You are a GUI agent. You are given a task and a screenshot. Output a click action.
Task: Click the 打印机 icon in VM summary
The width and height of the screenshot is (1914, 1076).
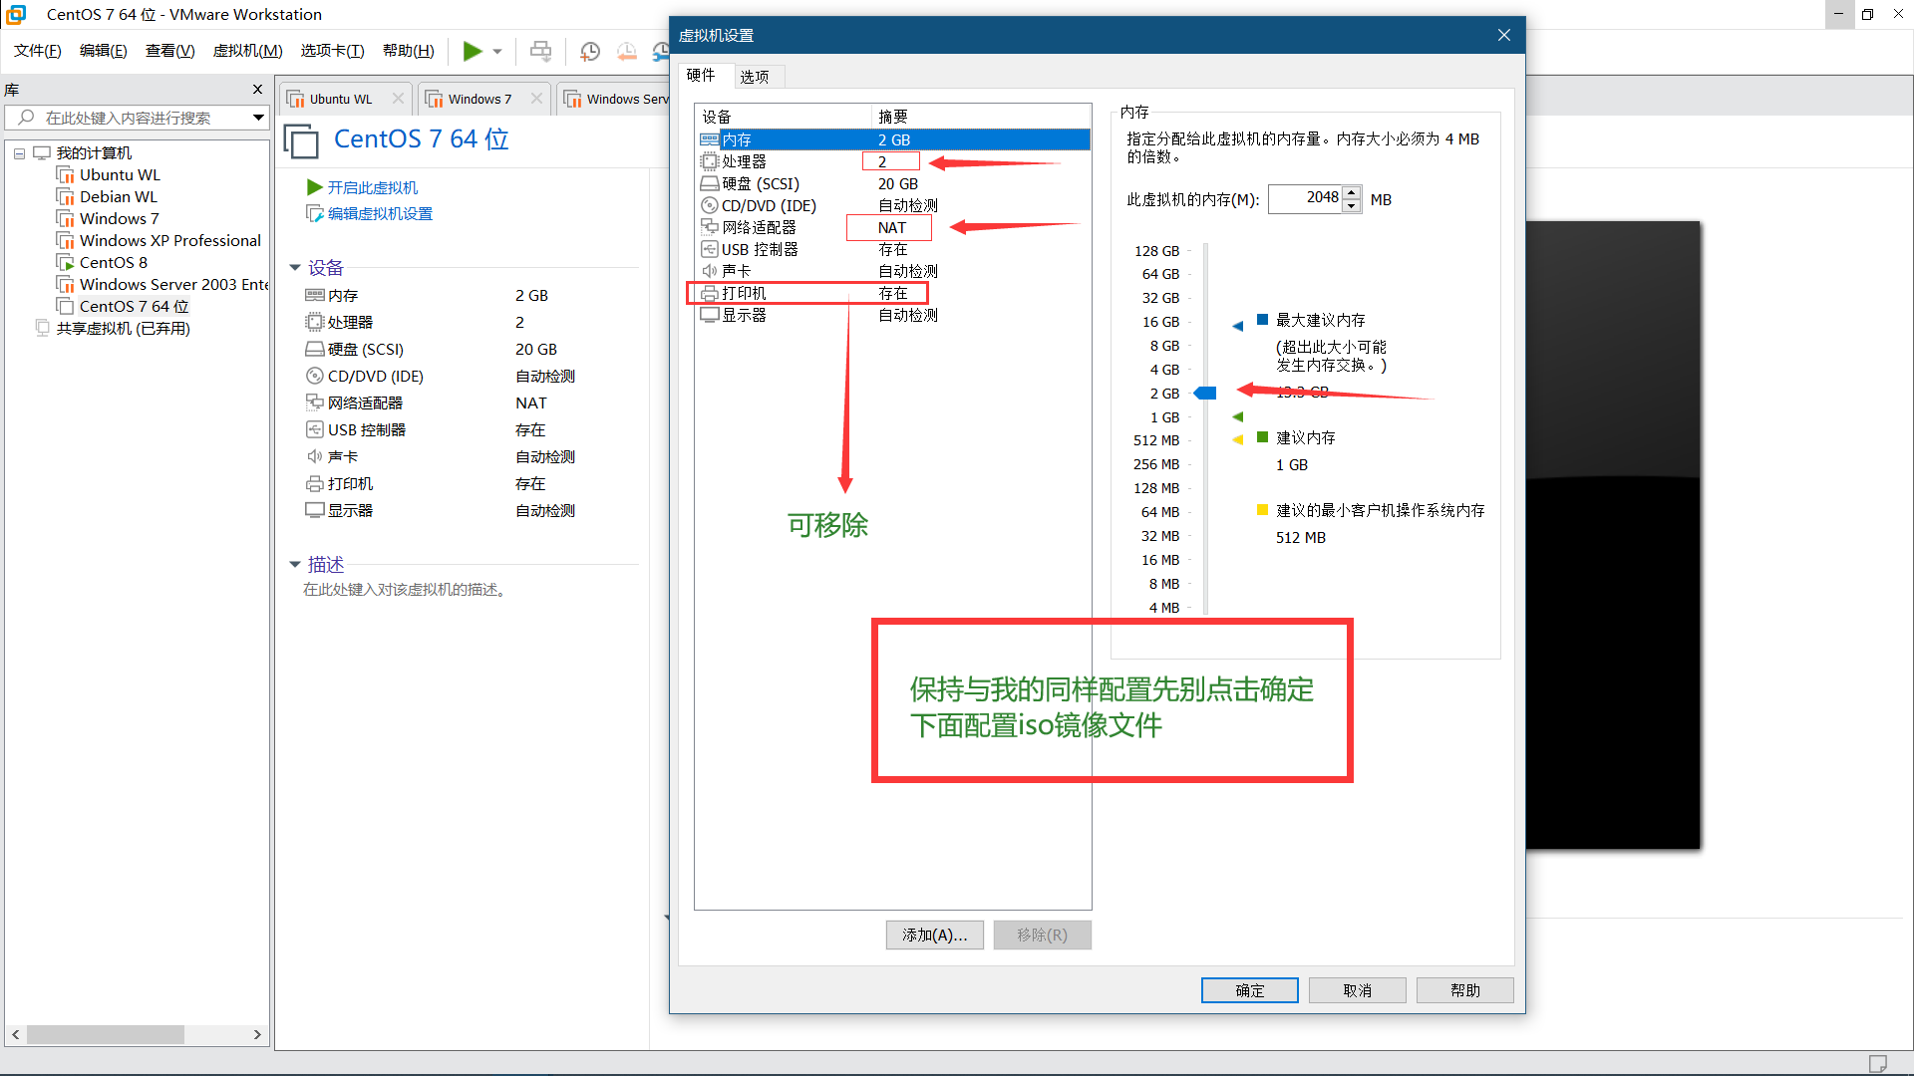(x=314, y=483)
